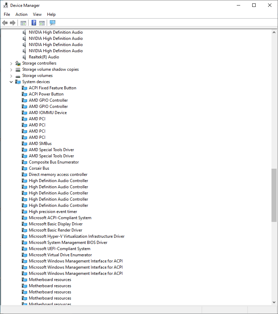Click the Scan for hardware changes icon
Viewport: 278px width, 314px height.
tap(53, 23)
